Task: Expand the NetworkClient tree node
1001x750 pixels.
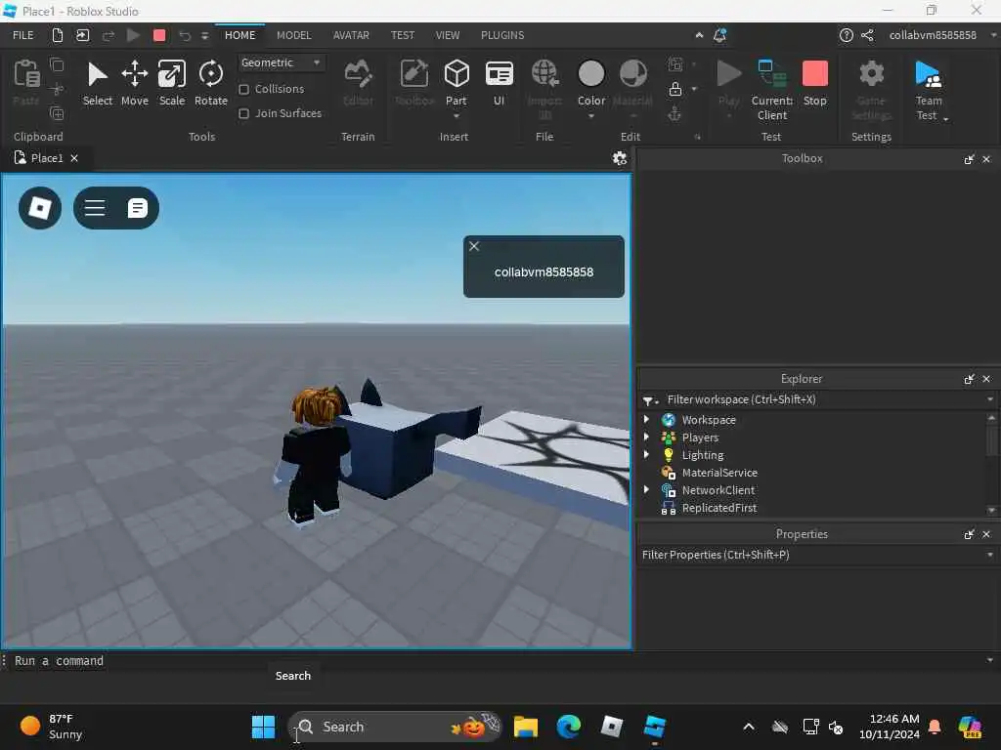Action: (646, 489)
